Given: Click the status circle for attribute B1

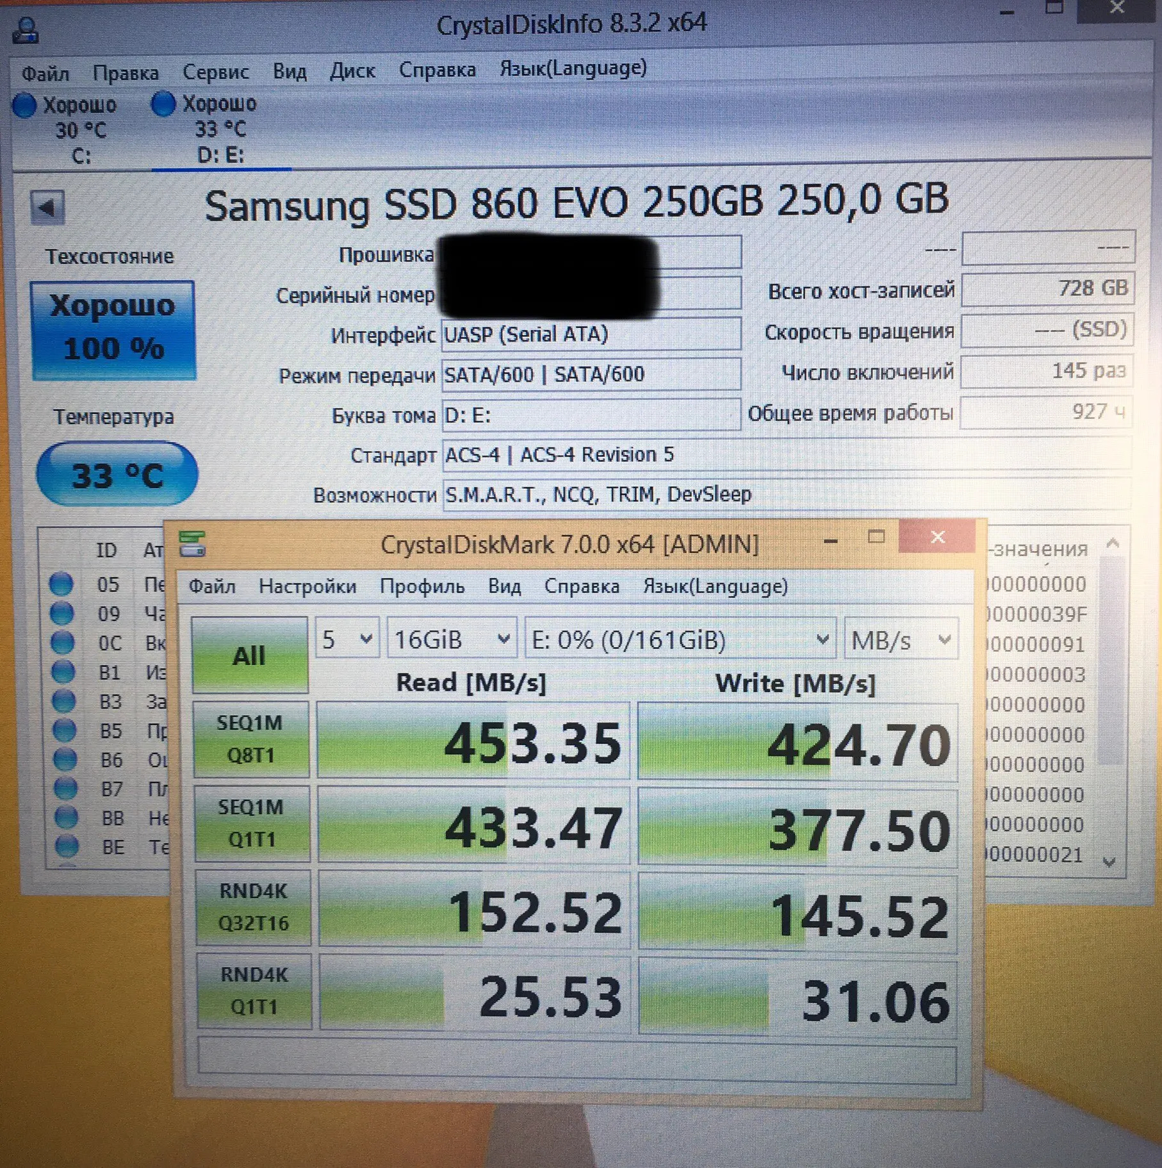Looking at the screenshot, I should coord(63,671).
